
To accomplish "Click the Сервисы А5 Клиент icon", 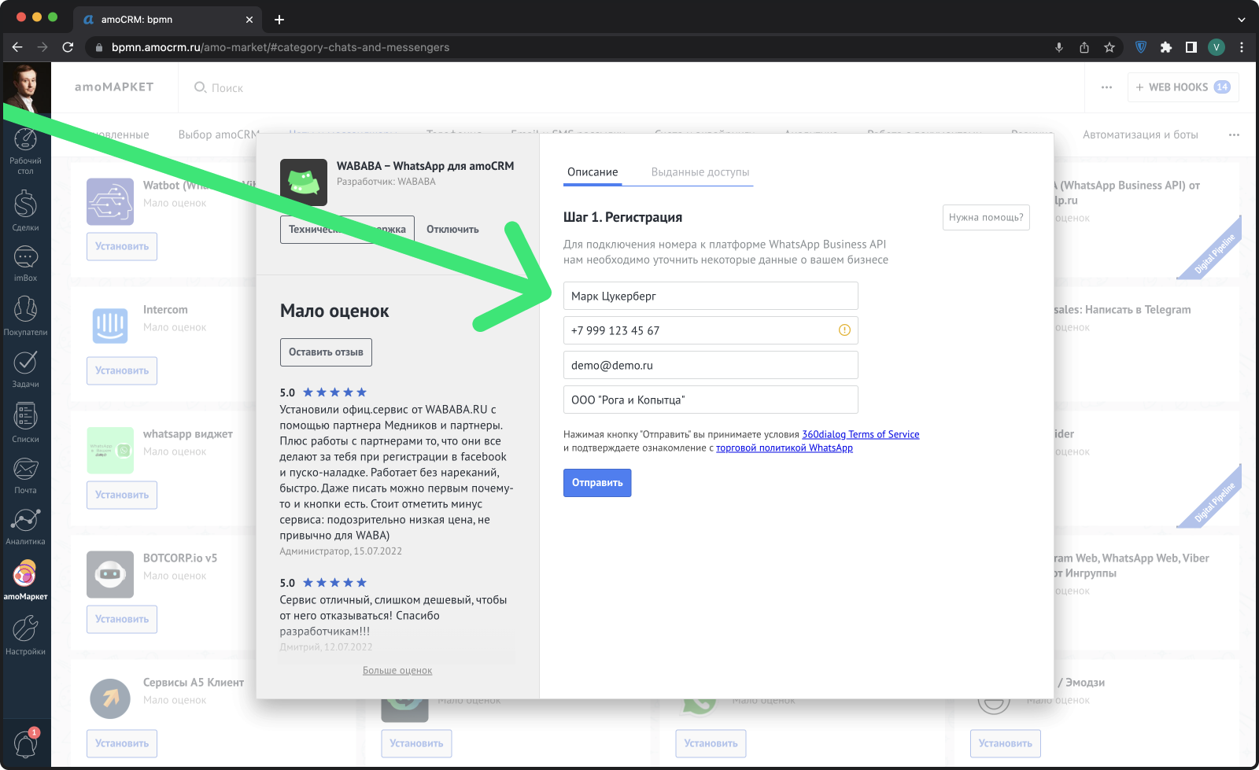I will (110, 698).
